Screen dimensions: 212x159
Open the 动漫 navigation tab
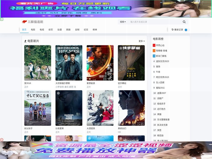(59, 30)
